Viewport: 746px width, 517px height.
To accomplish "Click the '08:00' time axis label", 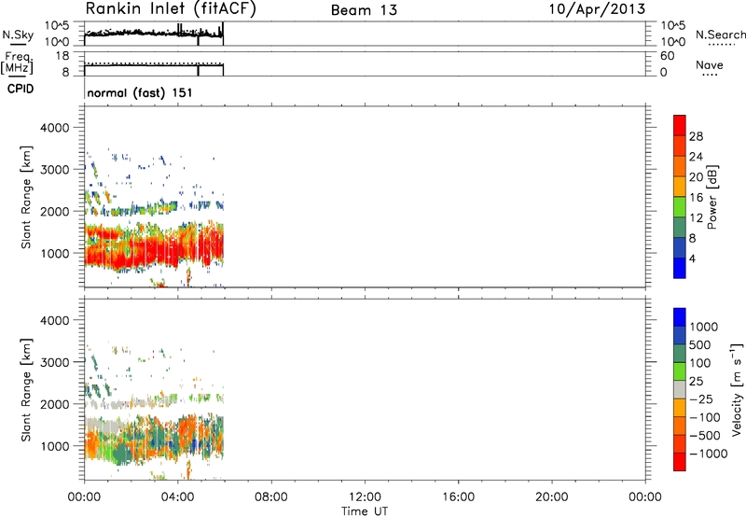I will pyautogui.click(x=271, y=497).
